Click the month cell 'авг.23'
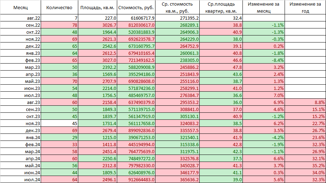 [x=21, y=102]
